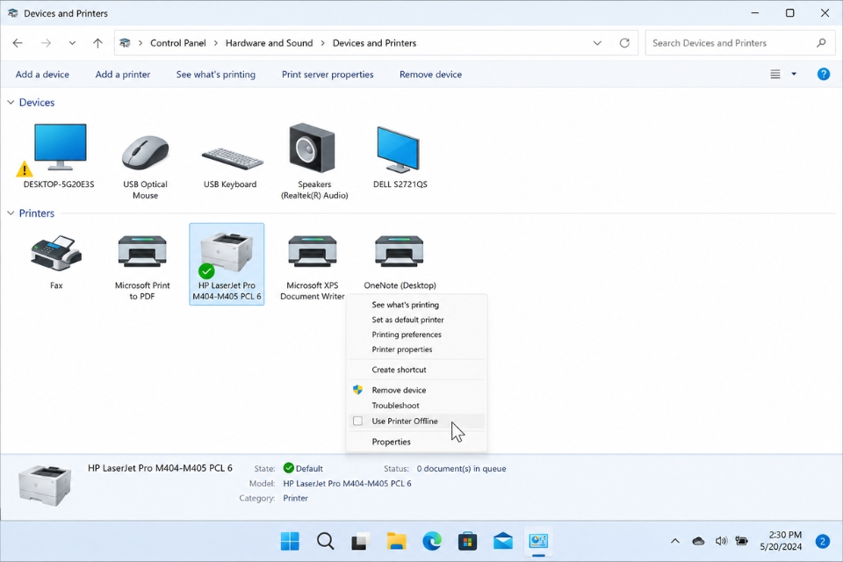Navigate to Control Panel breadcrumb

[x=178, y=43]
